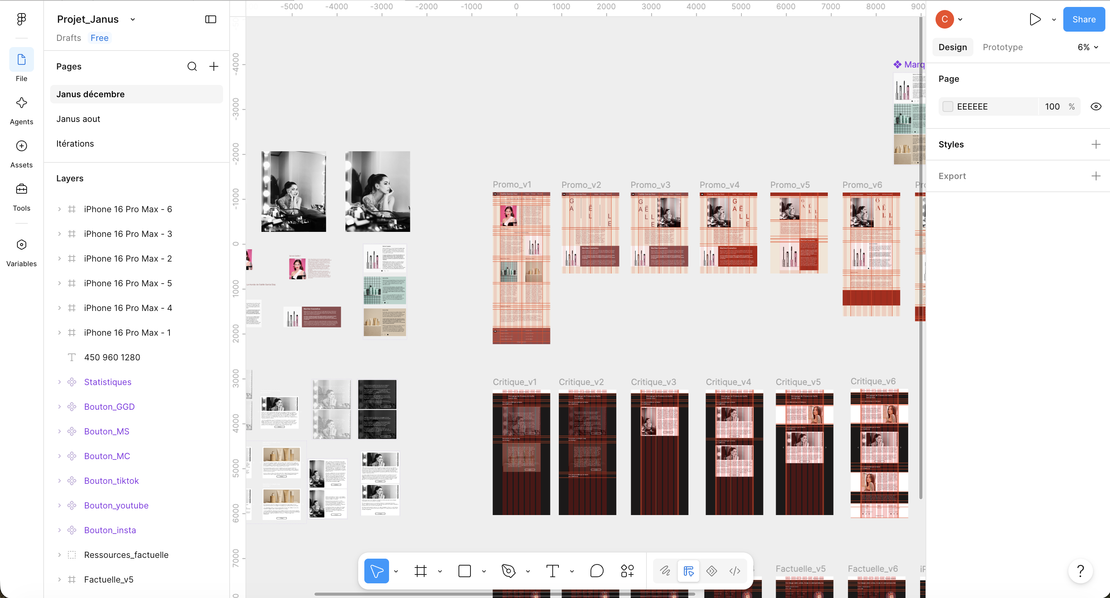The width and height of the screenshot is (1110, 598).
Task: Open the present options dropdown arrow
Action: tap(1054, 19)
